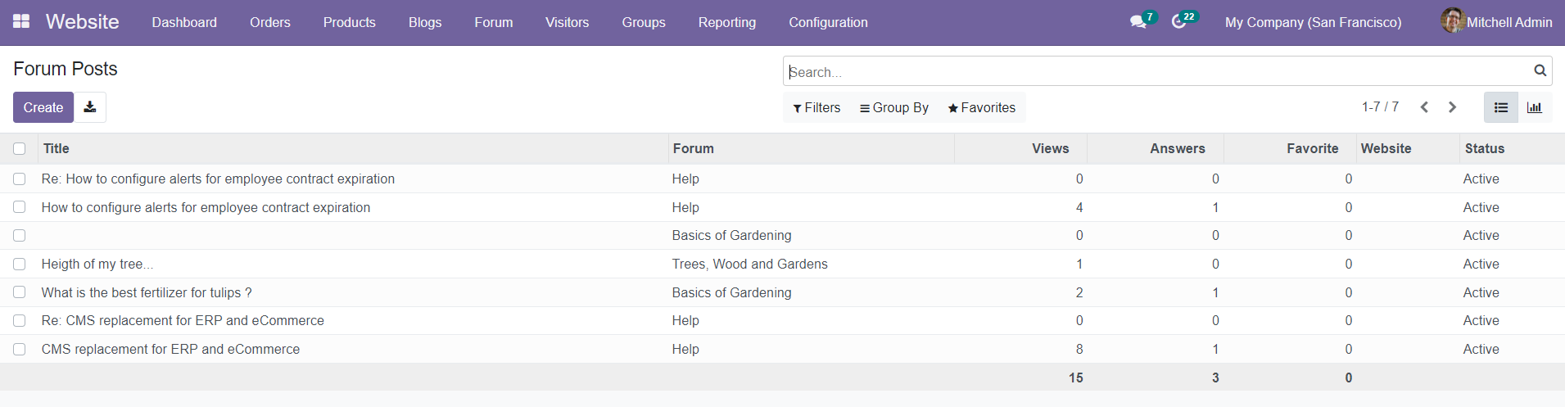Switch to list view

pos(1501,107)
